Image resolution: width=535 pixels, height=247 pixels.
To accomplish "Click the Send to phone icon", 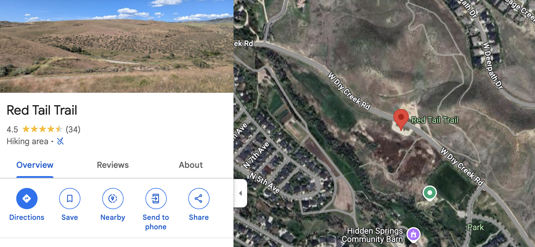I will [x=156, y=199].
